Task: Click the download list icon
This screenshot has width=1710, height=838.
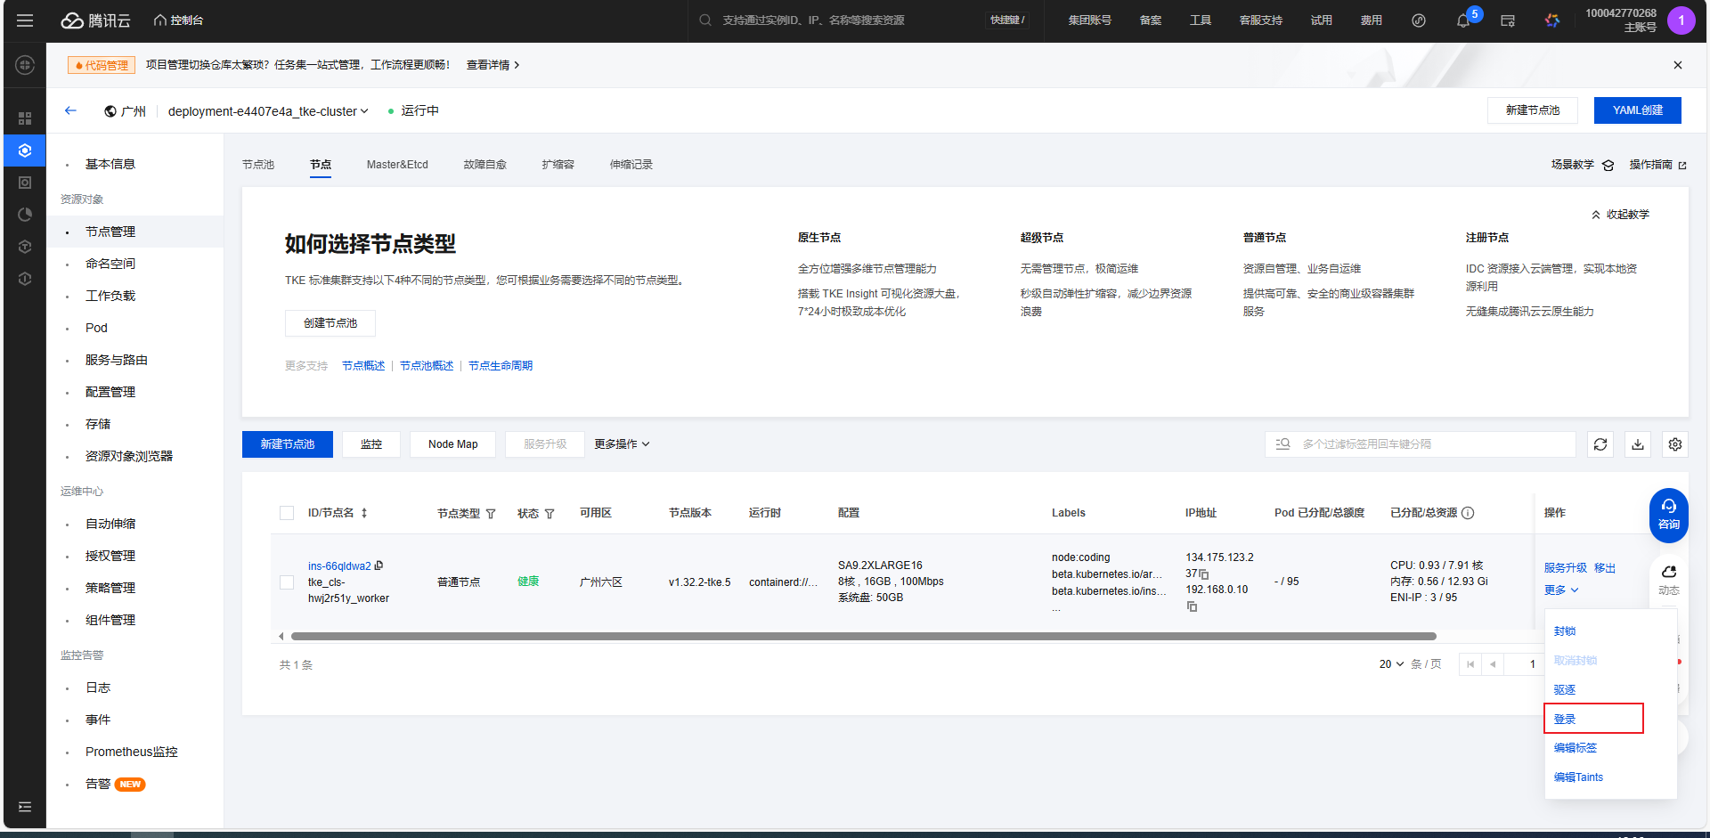Action: (x=1638, y=444)
